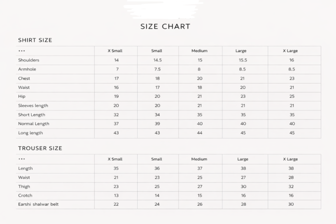Select the Chest value for Large

point(242,78)
